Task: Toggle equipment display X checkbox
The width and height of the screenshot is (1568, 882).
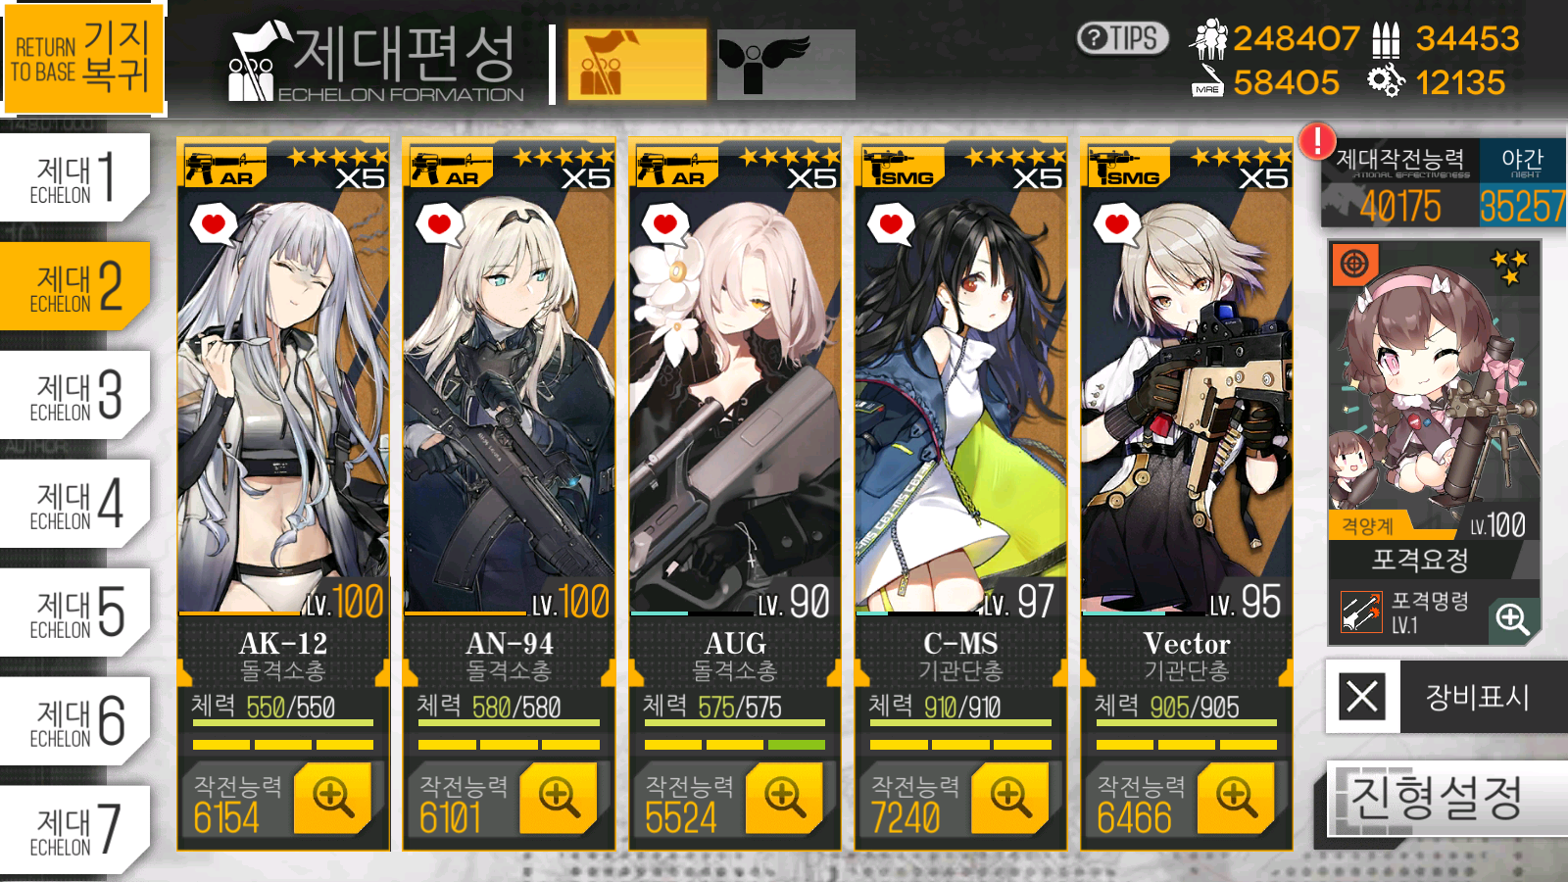Action: (x=1362, y=697)
